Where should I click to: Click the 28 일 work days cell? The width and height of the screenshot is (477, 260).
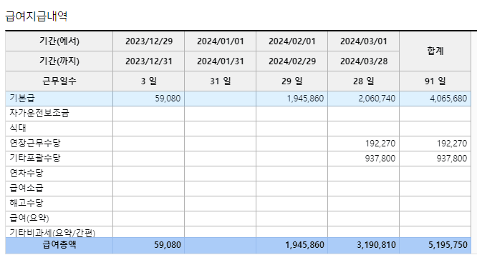tap(364, 81)
